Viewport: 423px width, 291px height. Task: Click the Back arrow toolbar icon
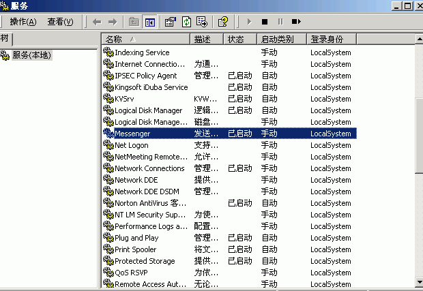pyautogui.click(x=97, y=22)
